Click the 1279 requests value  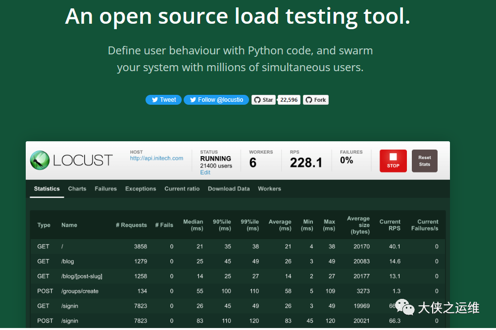click(x=141, y=261)
